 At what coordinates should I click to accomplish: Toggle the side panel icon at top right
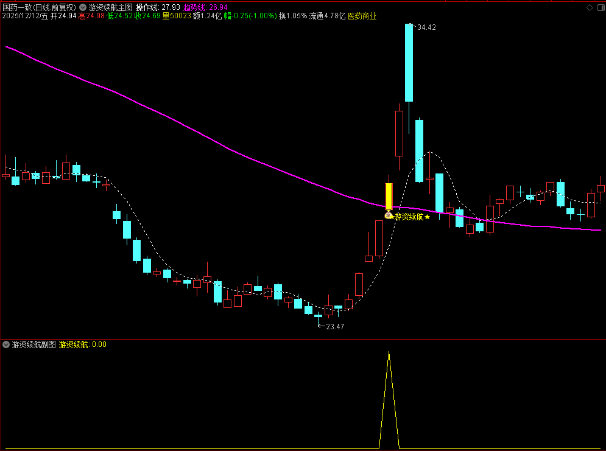[602, 7]
